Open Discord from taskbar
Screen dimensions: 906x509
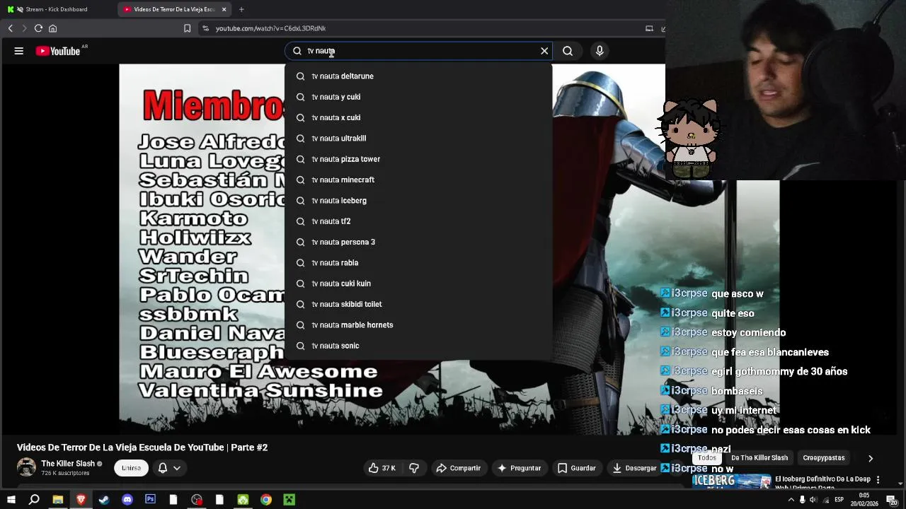pos(127,500)
